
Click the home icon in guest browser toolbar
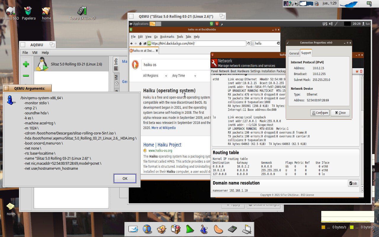tap(140, 44)
